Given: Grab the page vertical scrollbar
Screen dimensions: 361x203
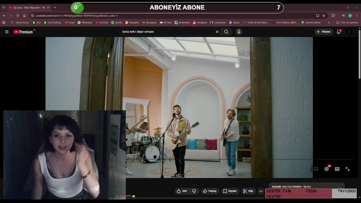Looking at the screenshot, I should coord(360,54).
